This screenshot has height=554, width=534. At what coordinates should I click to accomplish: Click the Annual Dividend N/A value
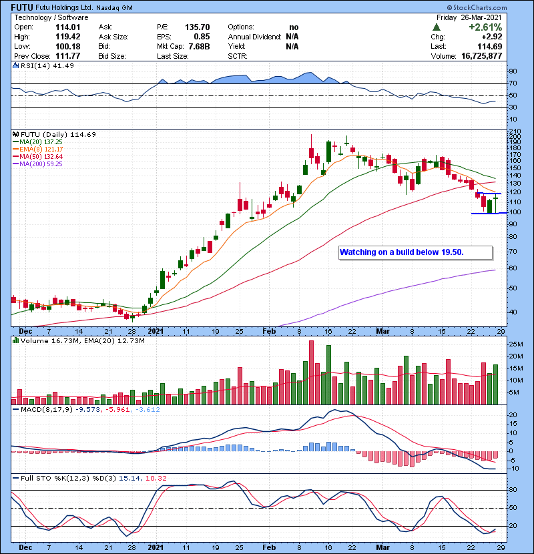coord(292,37)
